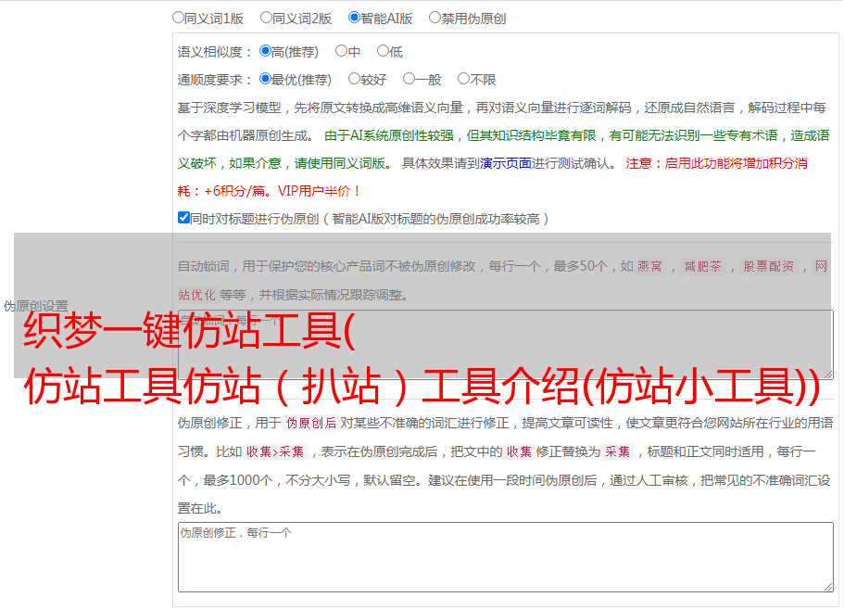The image size is (844, 610).
Task: Click the 收集>采集 example code
Action: tap(275, 451)
